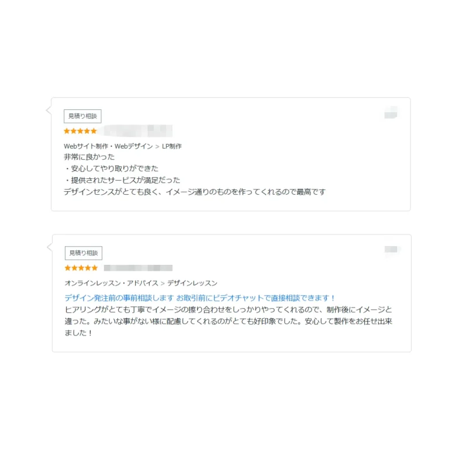Open the LP制作 subcategory
Image resolution: width=449 pixels, height=449 pixels.
click(172, 146)
